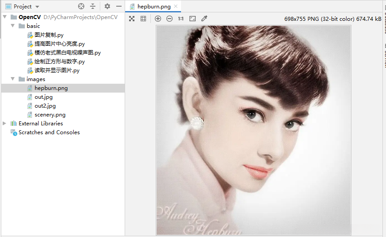Select the hepburn.png editor tab

(x=153, y=7)
